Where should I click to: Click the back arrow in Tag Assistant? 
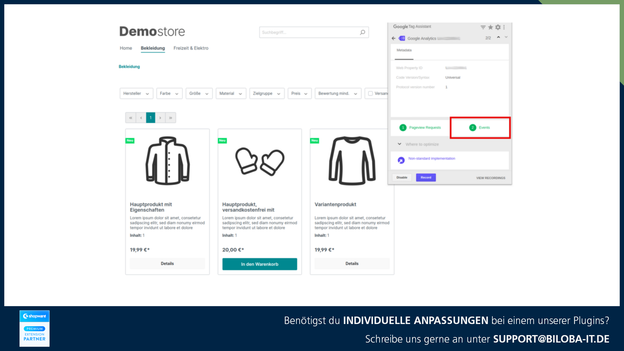(394, 38)
